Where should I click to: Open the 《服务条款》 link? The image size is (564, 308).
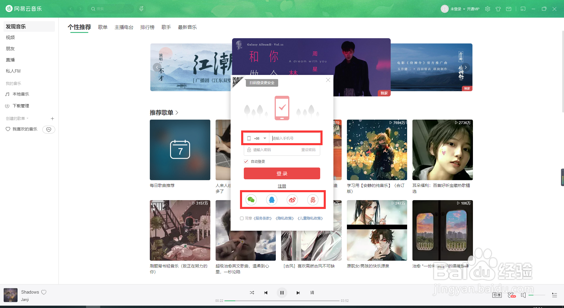[263, 218]
